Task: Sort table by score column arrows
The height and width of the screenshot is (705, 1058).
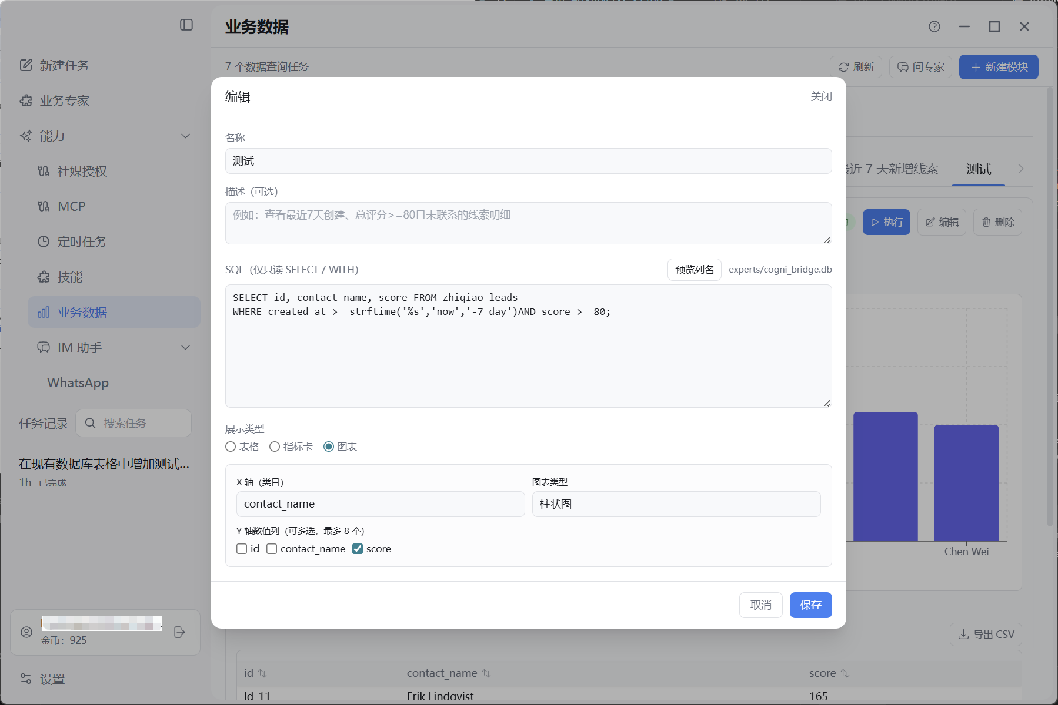Action: pos(845,673)
